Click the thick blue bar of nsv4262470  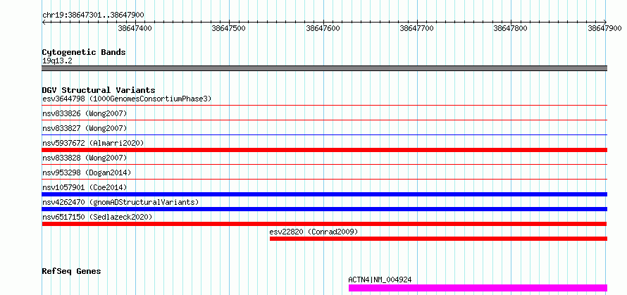click(324, 209)
